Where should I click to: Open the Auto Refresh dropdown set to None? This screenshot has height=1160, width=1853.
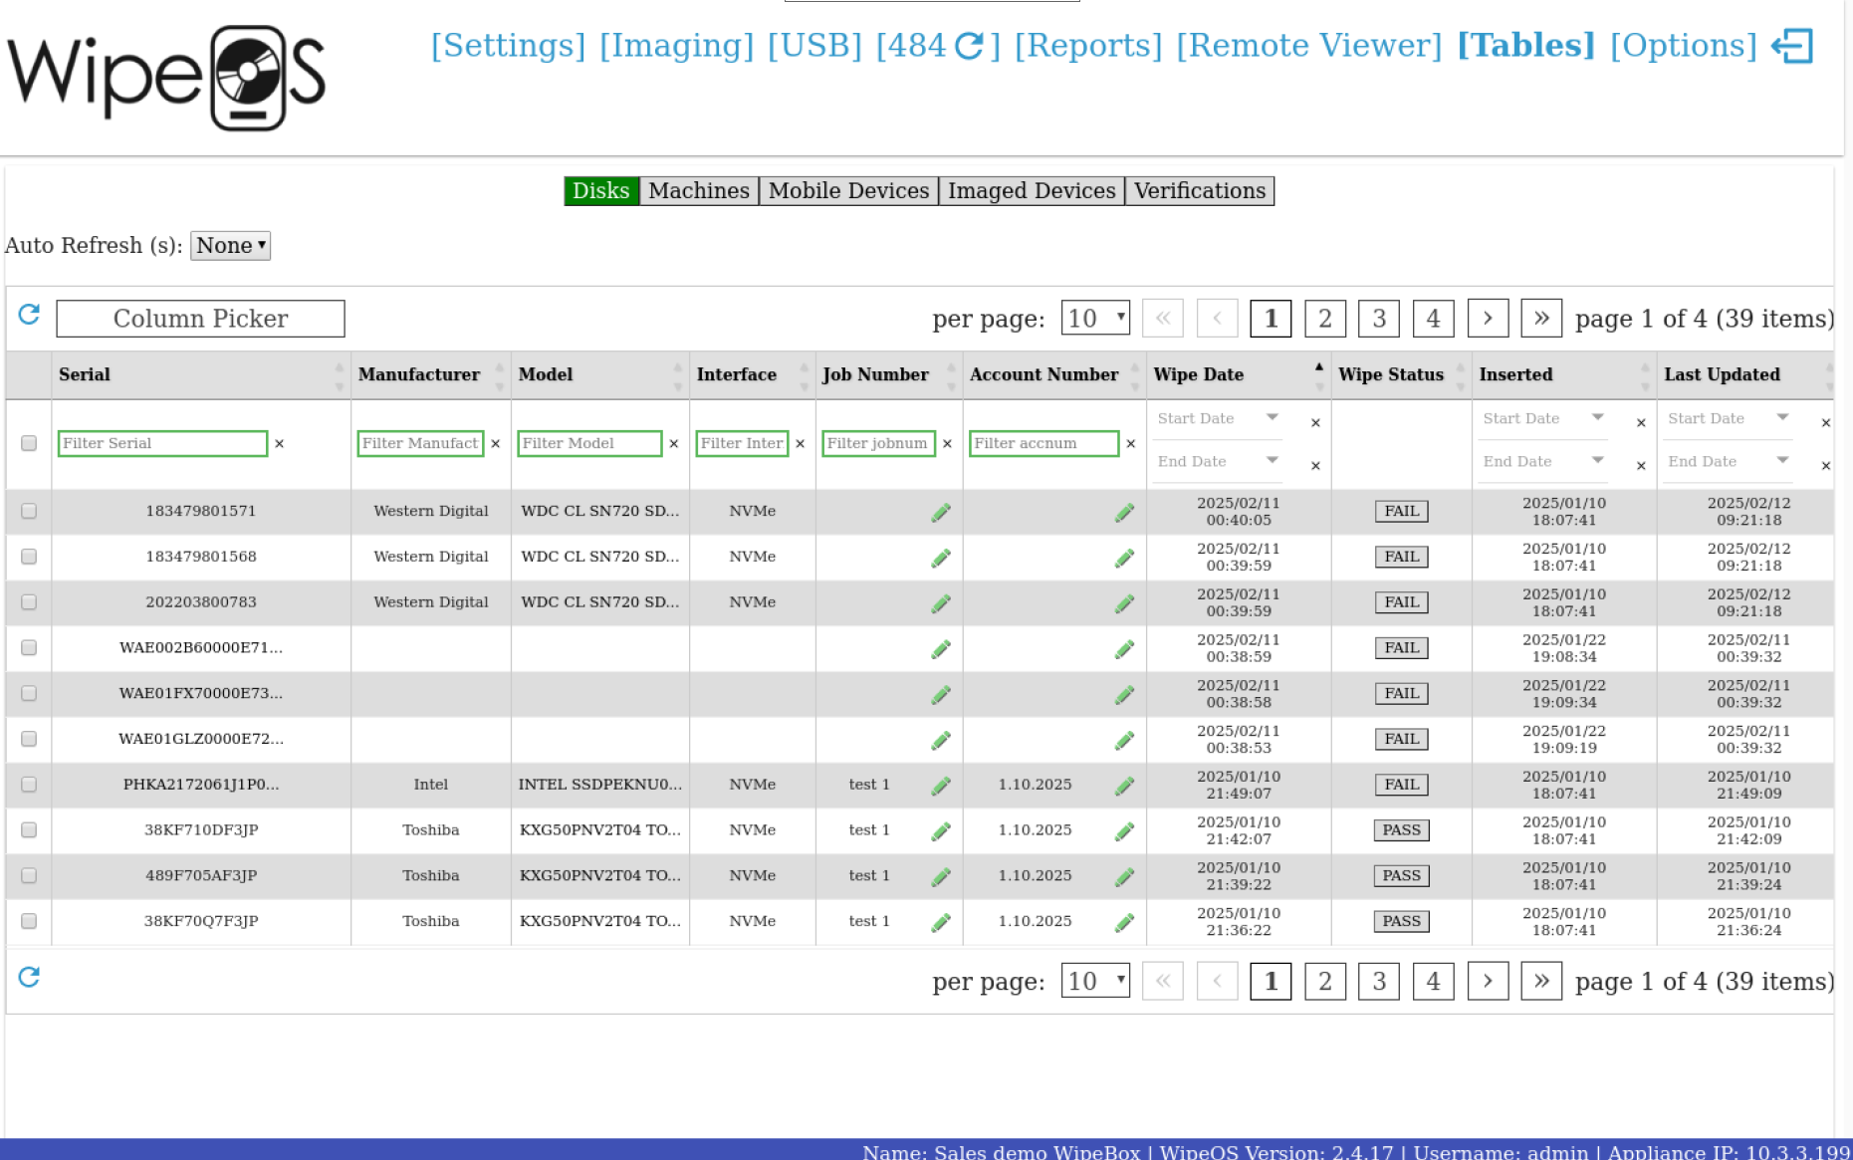[230, 246]
